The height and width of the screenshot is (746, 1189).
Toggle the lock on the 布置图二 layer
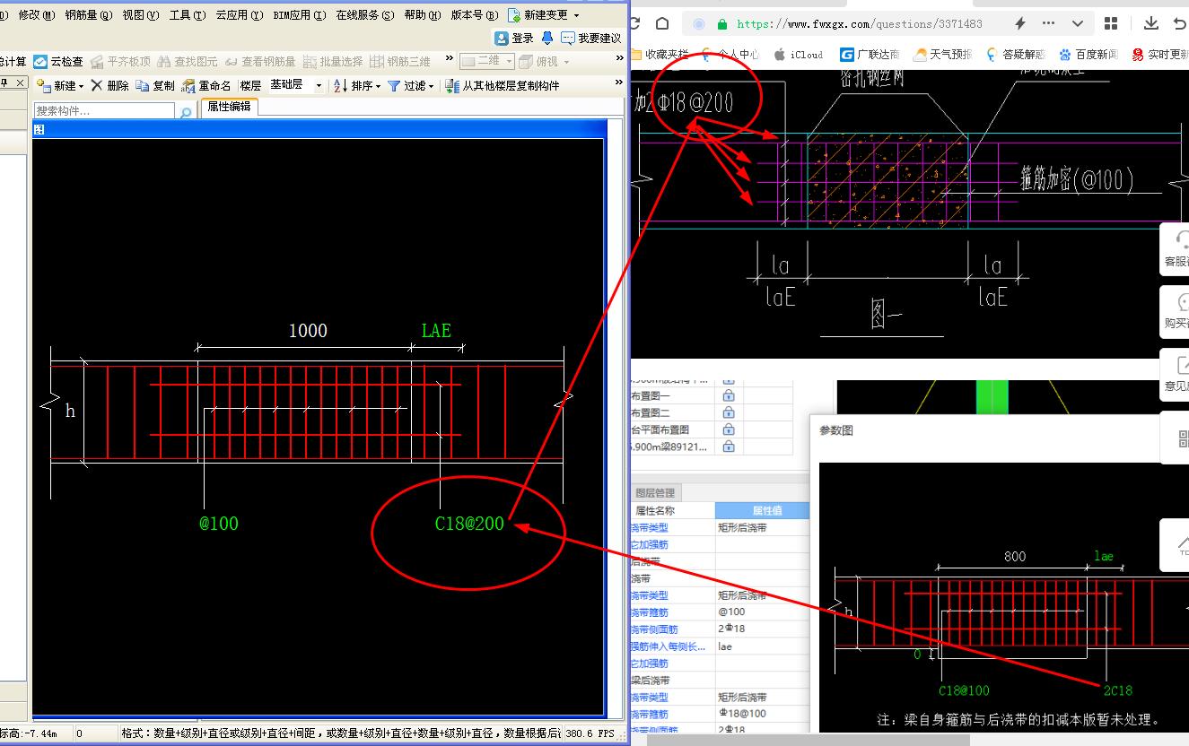pos(728,412)
